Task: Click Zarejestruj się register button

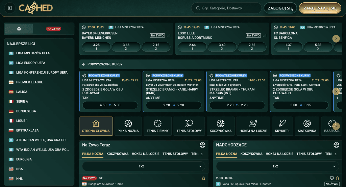Action: (320, 8)
